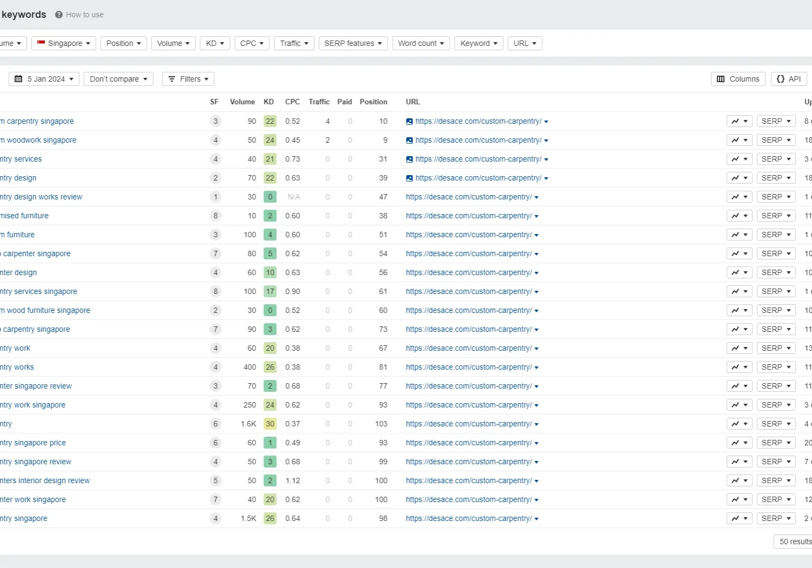Expand URL caret for carpenters interior design review row
Viewport: 812px width, 568px height.
tap(536, 481)
